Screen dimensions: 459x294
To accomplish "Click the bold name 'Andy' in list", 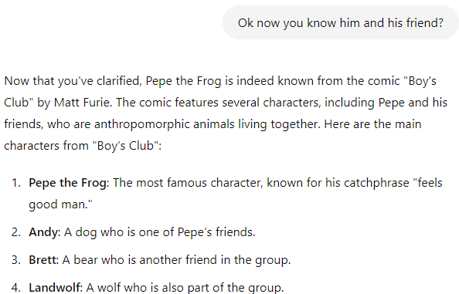I will (x=44, y=232).
